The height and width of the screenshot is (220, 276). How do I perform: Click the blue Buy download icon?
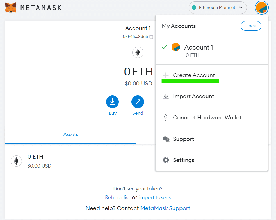click(113, 102)
